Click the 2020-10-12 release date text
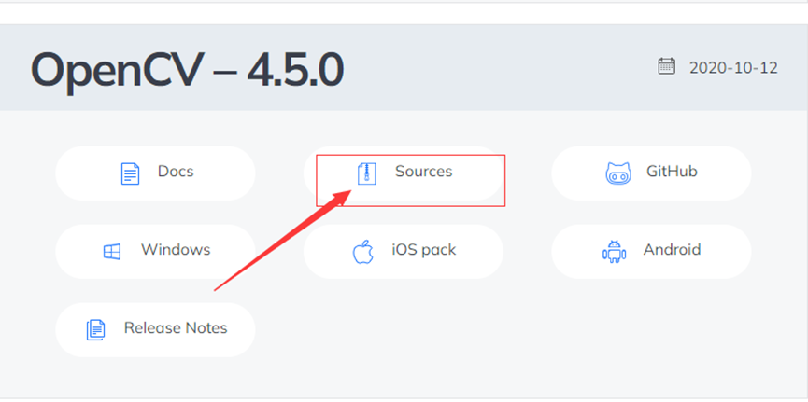 (x=734, y=67)
